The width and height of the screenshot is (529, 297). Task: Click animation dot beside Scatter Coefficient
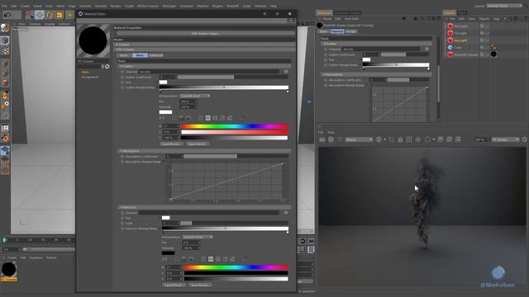click(122, 77)
